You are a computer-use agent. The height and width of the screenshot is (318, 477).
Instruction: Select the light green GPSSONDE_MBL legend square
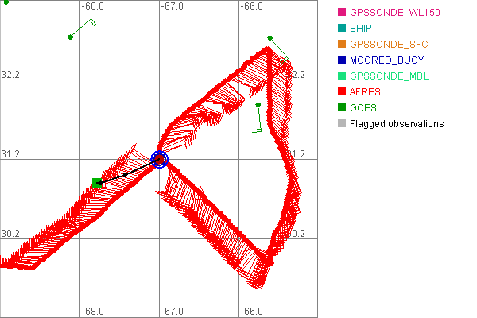[341, 76]
